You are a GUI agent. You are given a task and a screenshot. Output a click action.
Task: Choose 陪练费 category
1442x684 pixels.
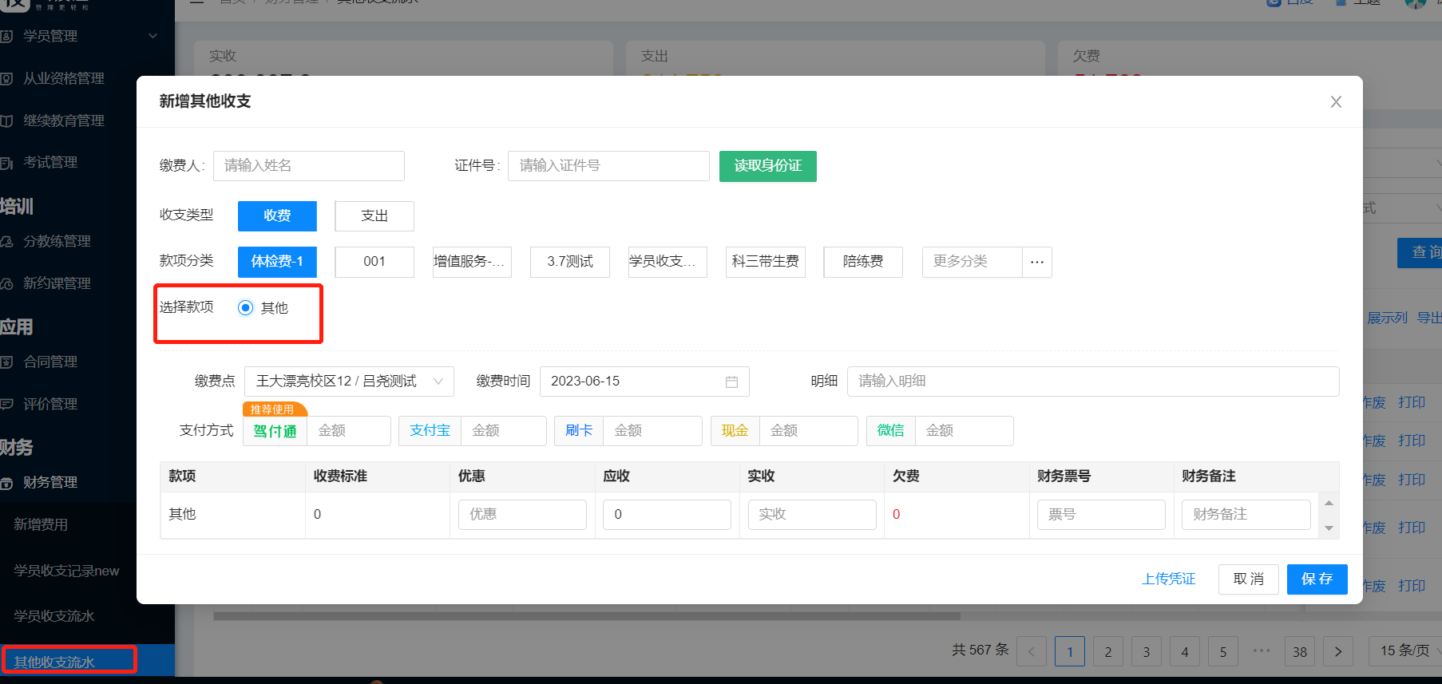click(863, 262)
